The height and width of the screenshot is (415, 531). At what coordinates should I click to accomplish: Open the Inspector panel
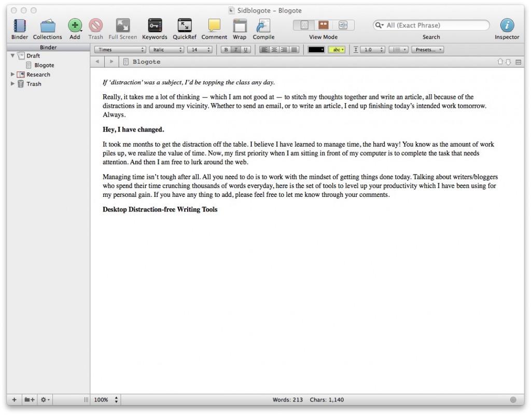pyautogui.click(x=507, y=25)
